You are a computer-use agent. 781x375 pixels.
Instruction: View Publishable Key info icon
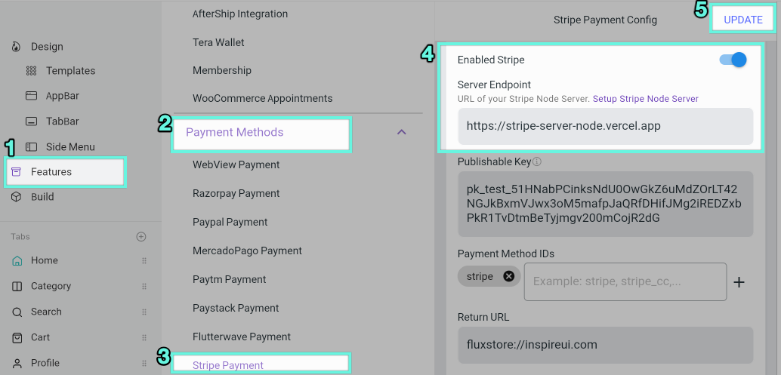tap(537, 161)
